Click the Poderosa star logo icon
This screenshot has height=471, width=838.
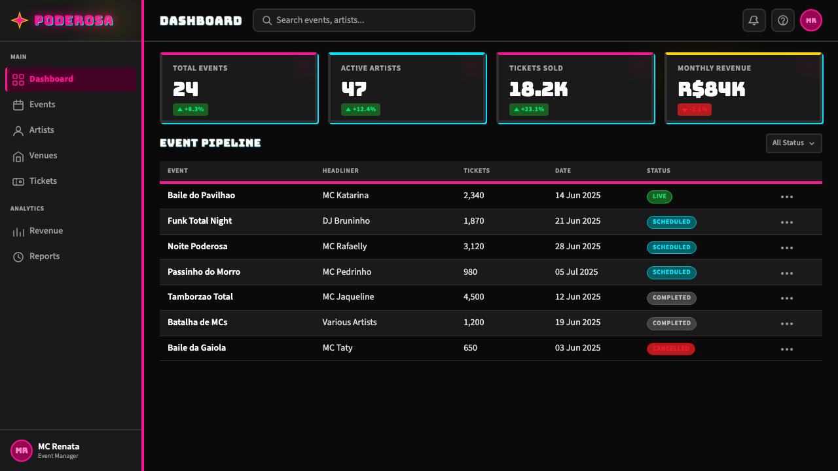[20, 20]
